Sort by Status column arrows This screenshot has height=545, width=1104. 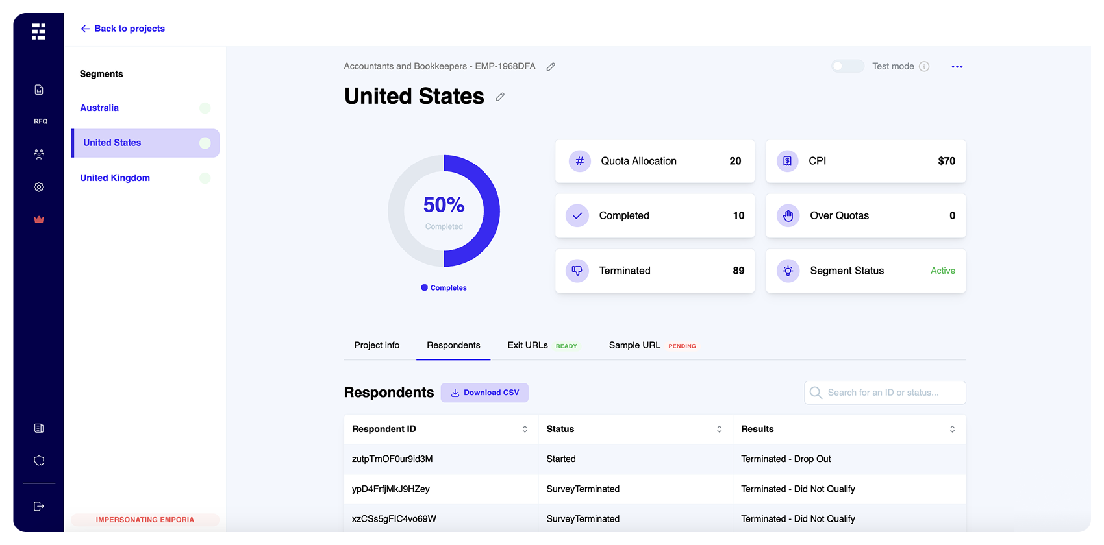point(720,429)
